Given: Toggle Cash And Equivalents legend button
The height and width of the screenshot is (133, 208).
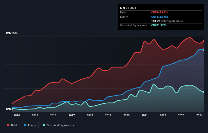Looking at the screenshot, I should [58, 125].
